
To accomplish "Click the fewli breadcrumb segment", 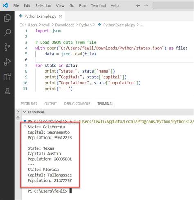I will click(46, 25).
